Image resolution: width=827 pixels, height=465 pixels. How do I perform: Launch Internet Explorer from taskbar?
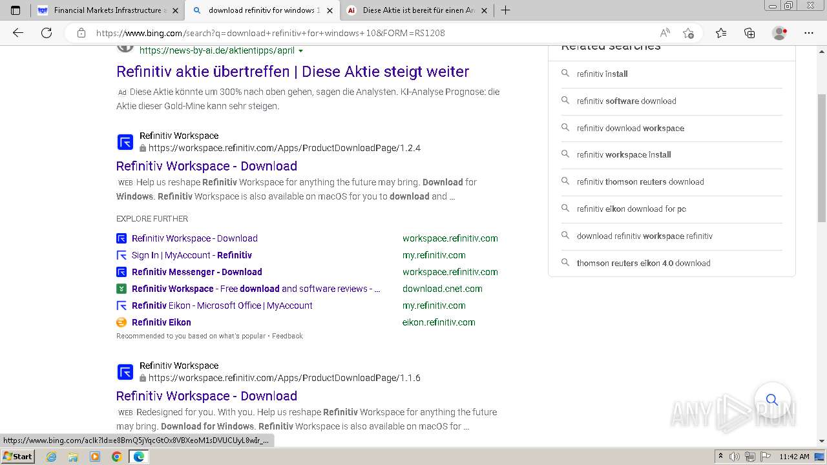point(52,457)
